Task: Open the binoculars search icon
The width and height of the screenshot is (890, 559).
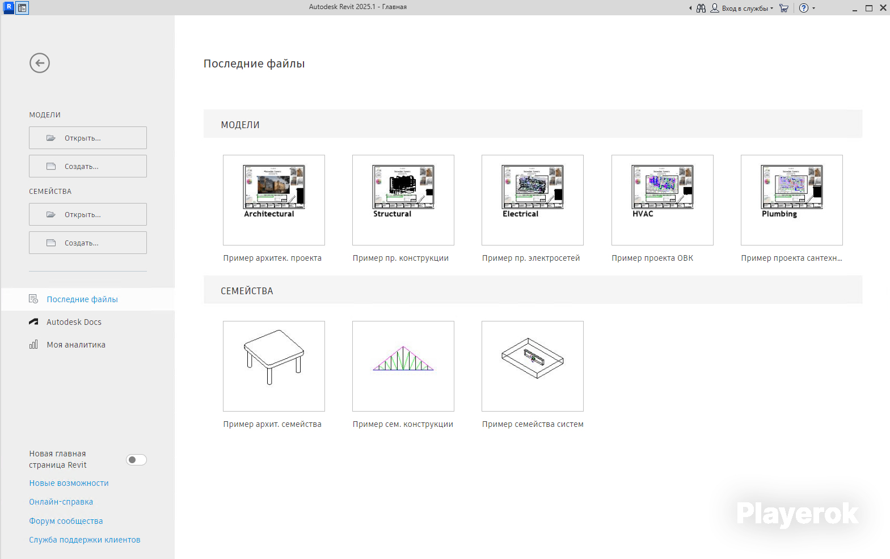Action: (701, 8)
